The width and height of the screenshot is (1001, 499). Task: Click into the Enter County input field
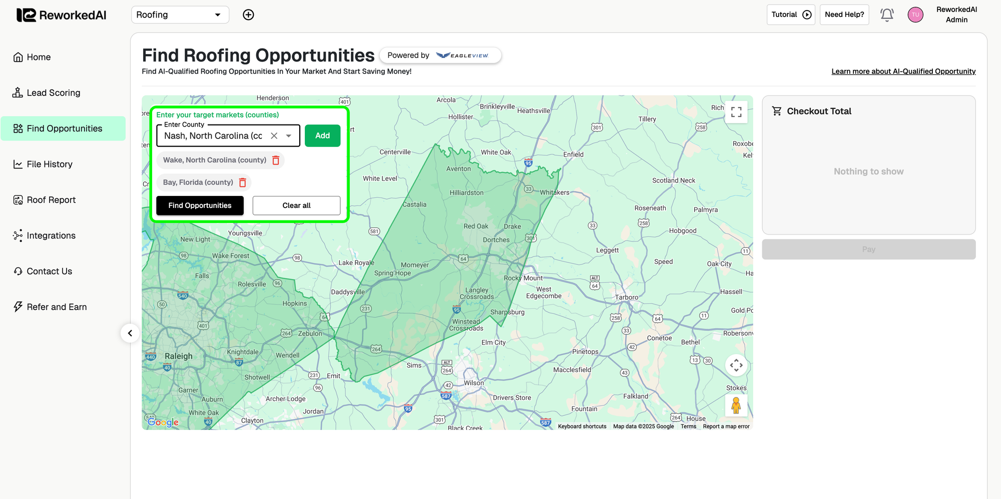(213, 136)
